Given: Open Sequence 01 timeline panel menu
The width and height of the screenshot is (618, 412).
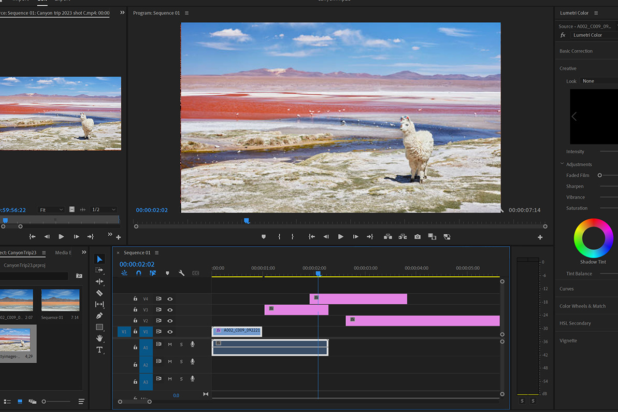Looking at the screenshot, I should (157, 253).
